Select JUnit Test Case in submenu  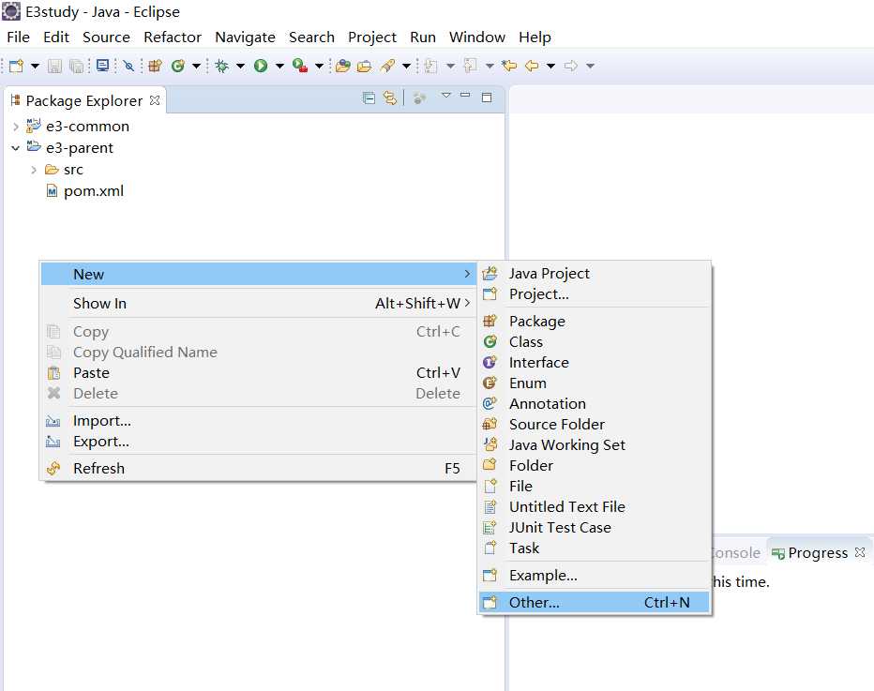point(595,528)
